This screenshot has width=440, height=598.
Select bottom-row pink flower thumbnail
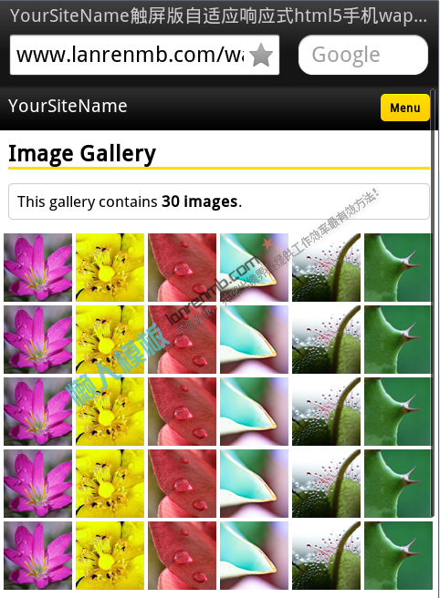pos(37,556)
